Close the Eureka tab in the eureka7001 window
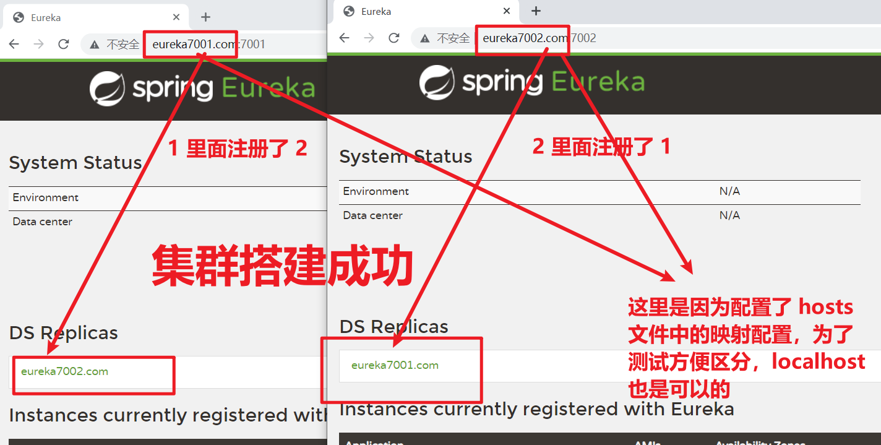The height and width of the screenshot is (445, 881). coord(176,17)
